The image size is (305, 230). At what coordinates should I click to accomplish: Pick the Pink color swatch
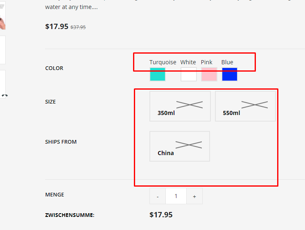tap(209, 74)
